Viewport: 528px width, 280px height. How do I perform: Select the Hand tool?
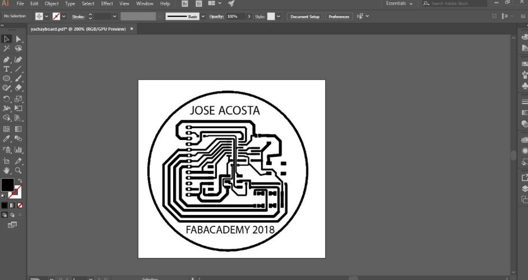point(6,171)
